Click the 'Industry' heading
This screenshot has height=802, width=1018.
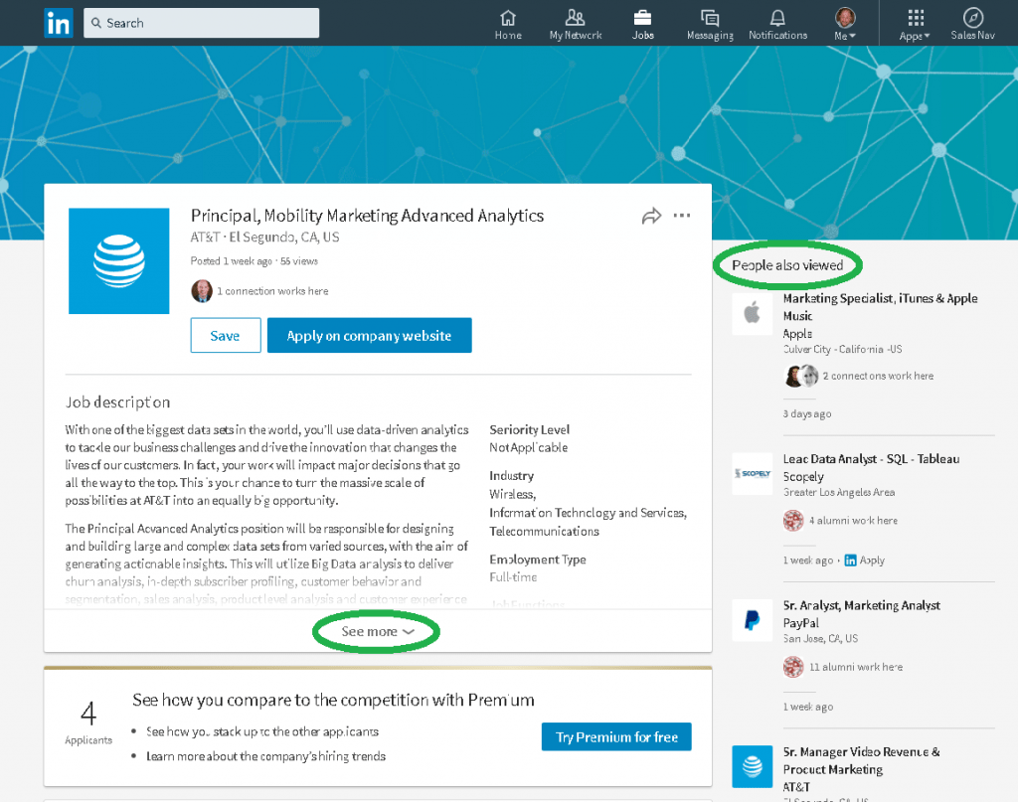click(x=512, y=476)
